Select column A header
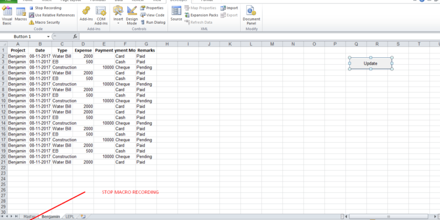Screen dimensions: 440x220 tap(18, 44)
